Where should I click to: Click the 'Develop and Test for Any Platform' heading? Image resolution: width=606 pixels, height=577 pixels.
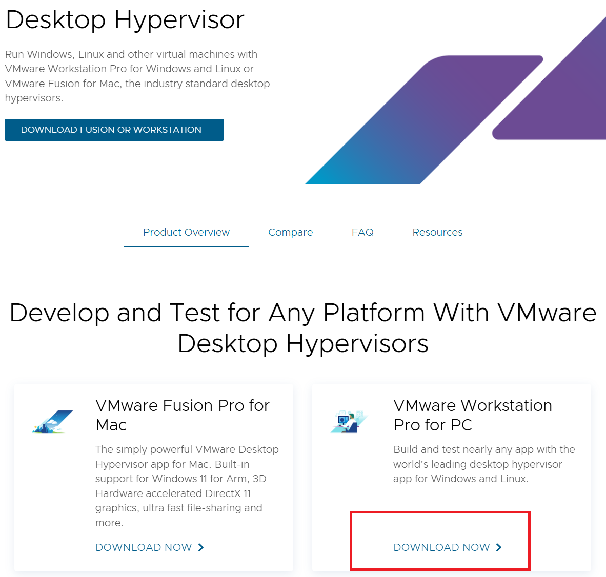(303, 328)
